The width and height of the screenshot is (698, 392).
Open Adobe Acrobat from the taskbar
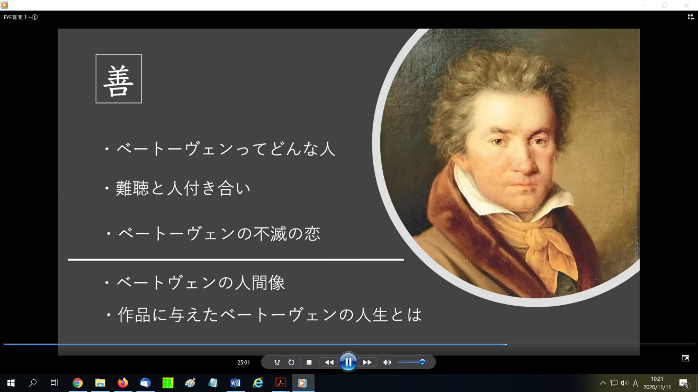[x=280, y=383]
